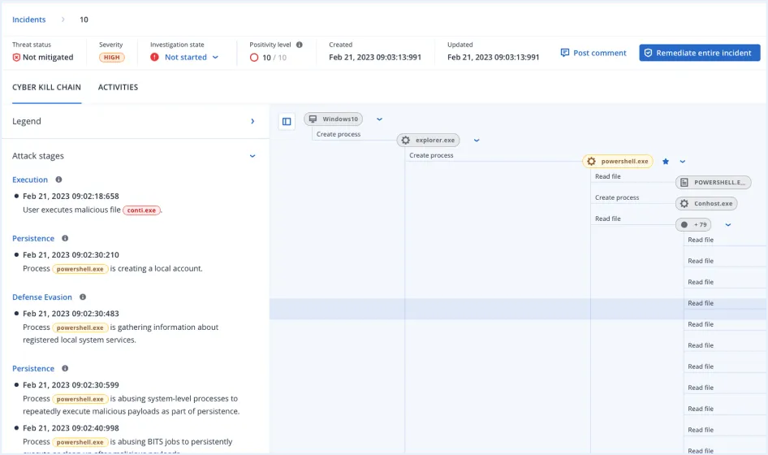Go back to Incidents breadcrumb
Image resolution: width=768 pixels, height=455 pixels.
click(x=29, y=19)
